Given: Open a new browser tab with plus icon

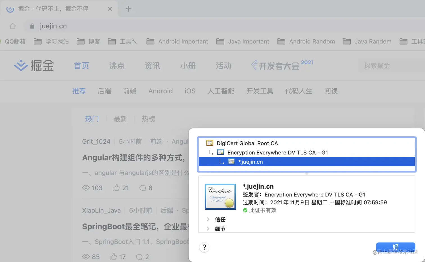Looking at the screenshot, I should (x=128, y=9).
